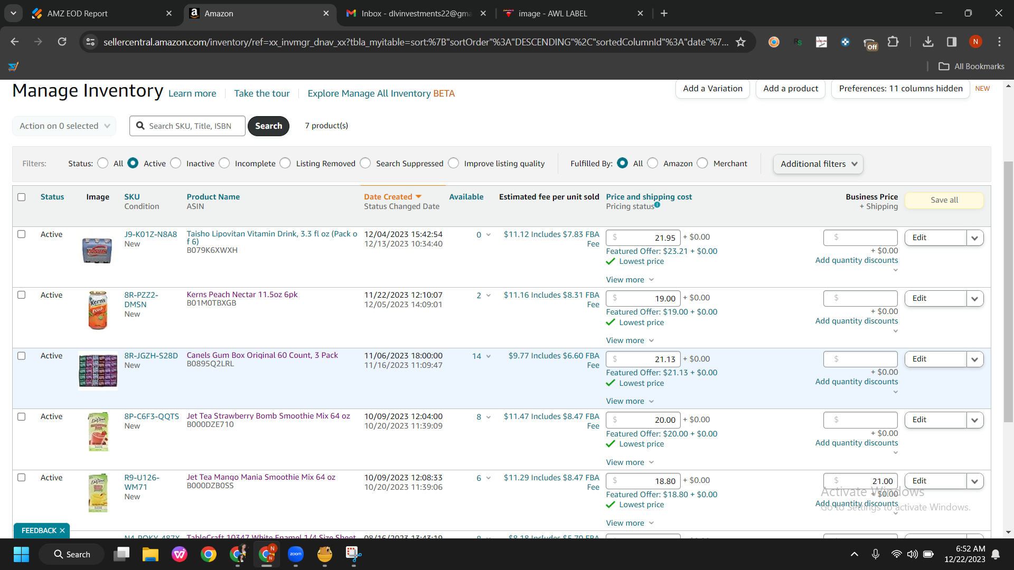
Task: Open the notification bell in taskbar
Action: [996, 554]
